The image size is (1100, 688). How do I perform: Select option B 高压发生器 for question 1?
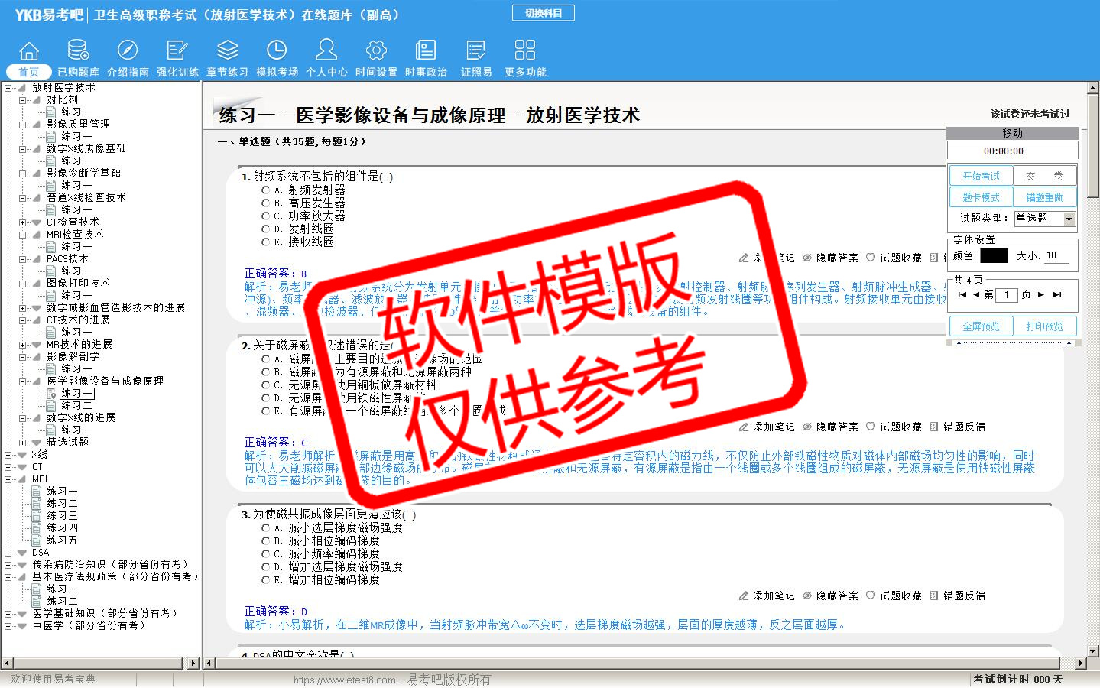(266, 203)
